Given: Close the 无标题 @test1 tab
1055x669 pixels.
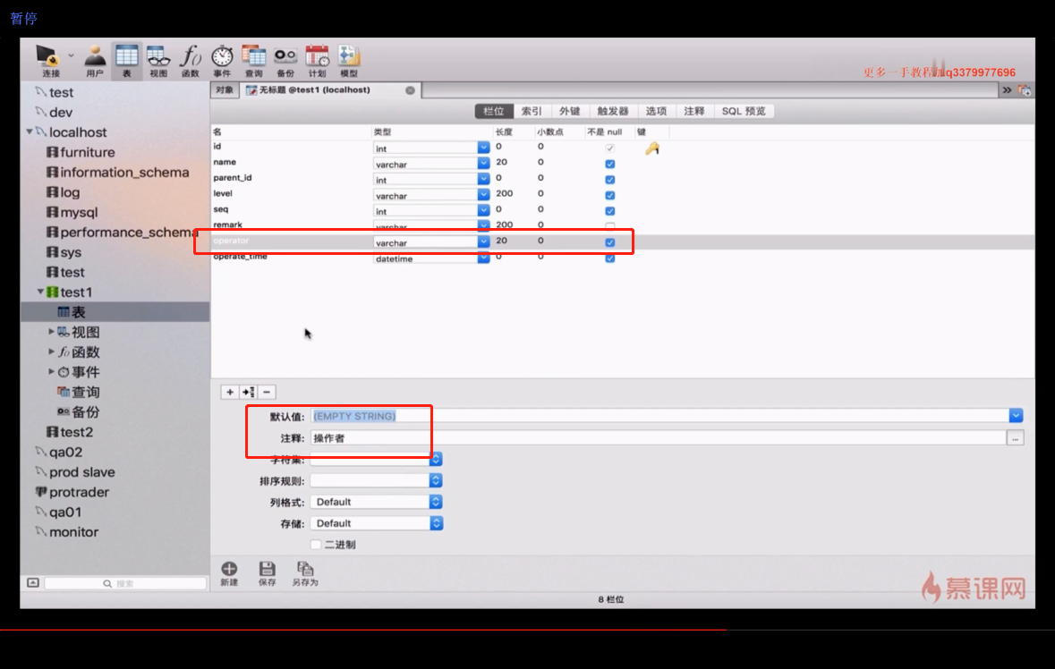Looking at the screenshot, I should (x=410, y=90).
